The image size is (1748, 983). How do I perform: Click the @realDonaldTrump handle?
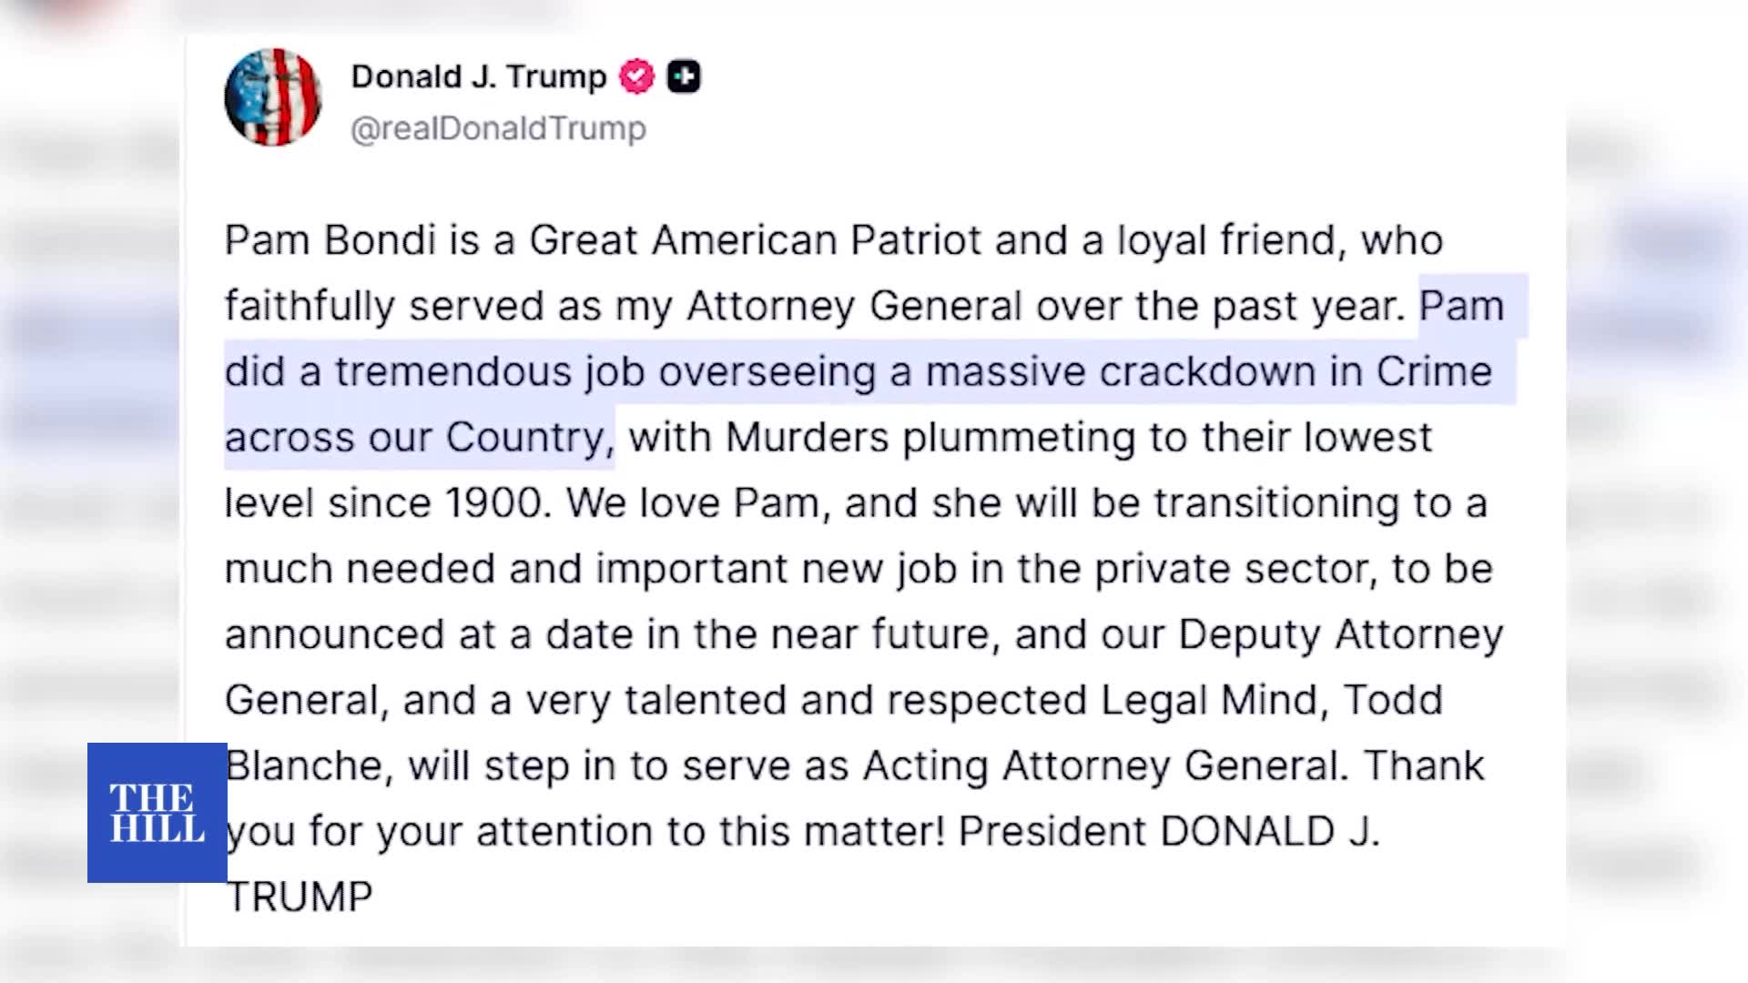(x=498, y=129)
